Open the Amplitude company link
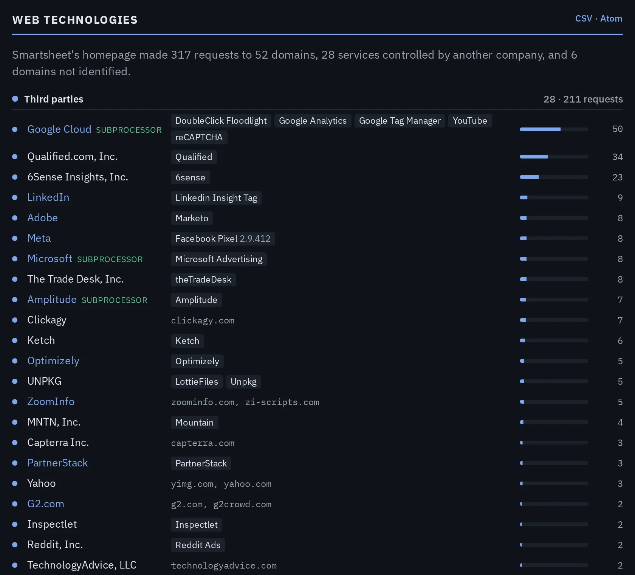 (52, 300)
